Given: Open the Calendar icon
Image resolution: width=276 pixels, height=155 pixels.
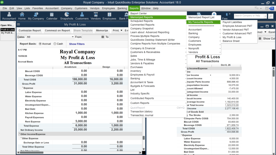Looking at the screenshot, I should coord(52,16).
